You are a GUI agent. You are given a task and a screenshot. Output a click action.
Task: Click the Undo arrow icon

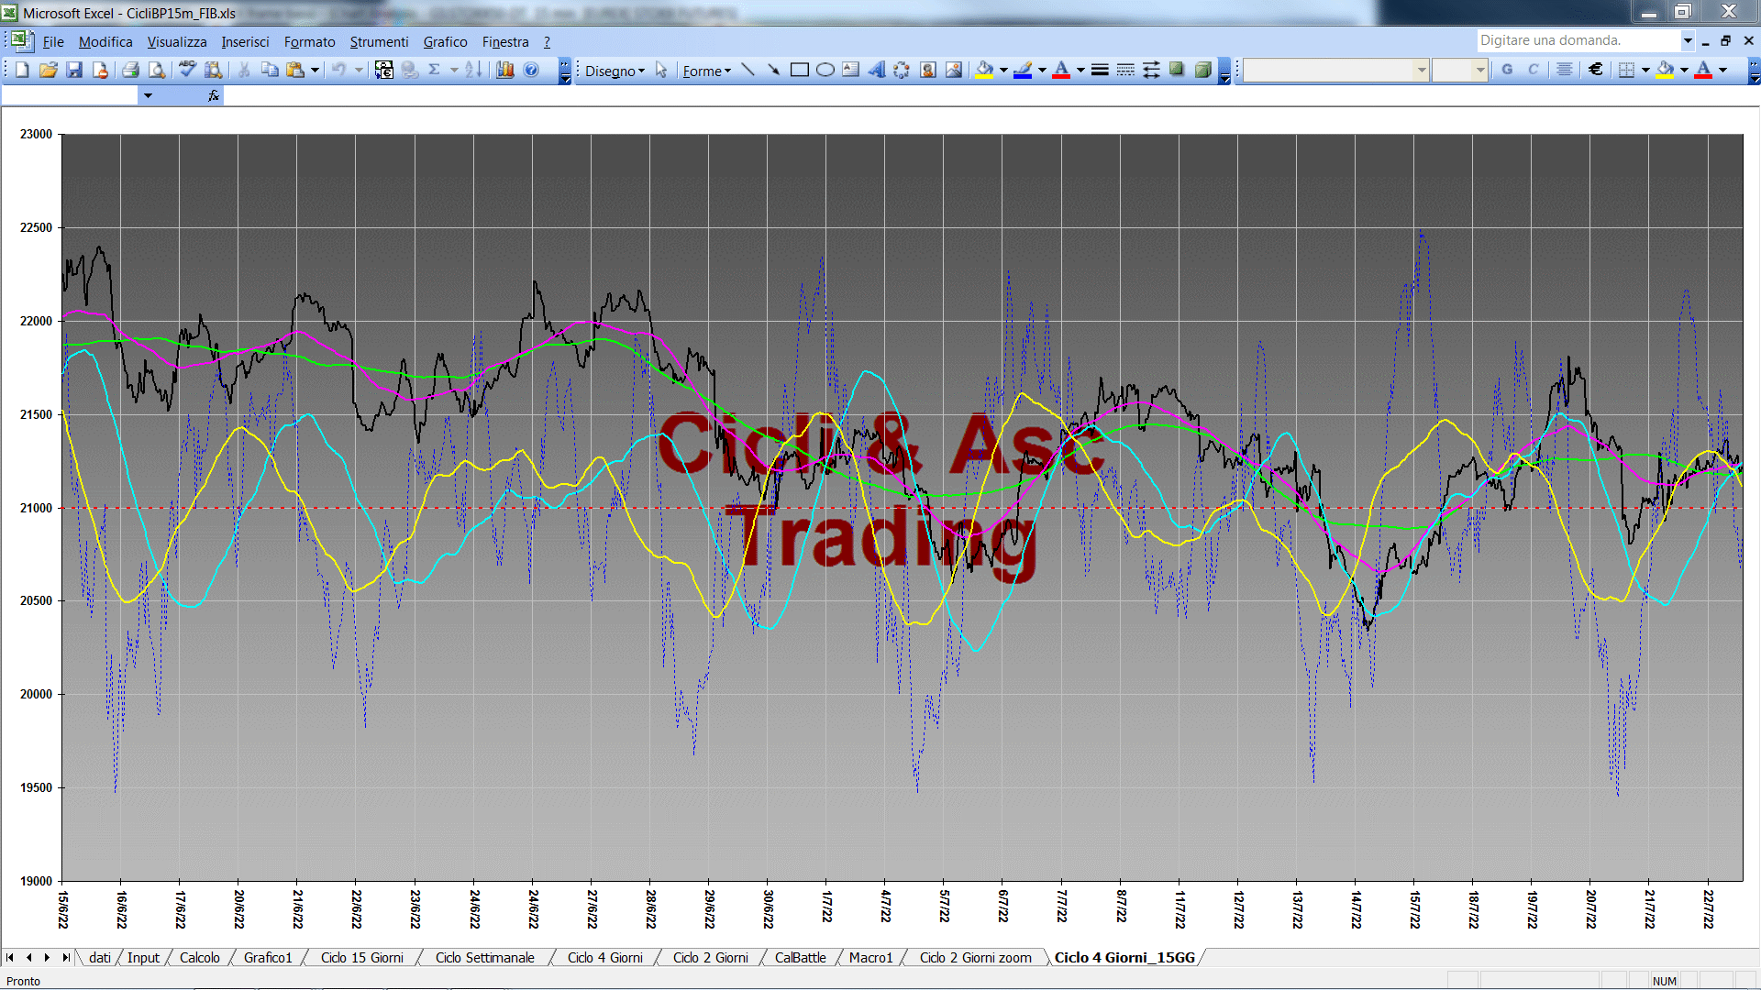pos(338,70)
